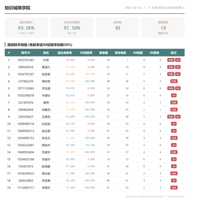Click the 数据来源 footer note
The height and width of the screenshot is (203, 213).
(x=155, y=197)
